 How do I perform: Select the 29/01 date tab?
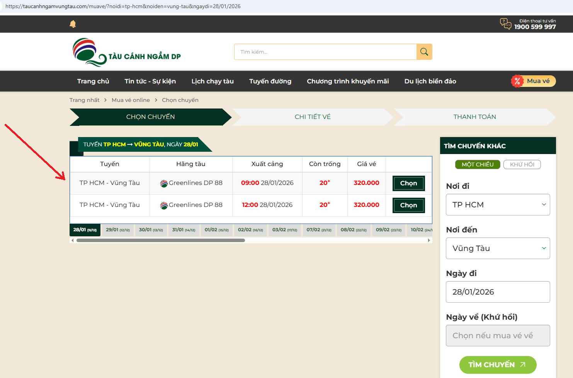118,230
